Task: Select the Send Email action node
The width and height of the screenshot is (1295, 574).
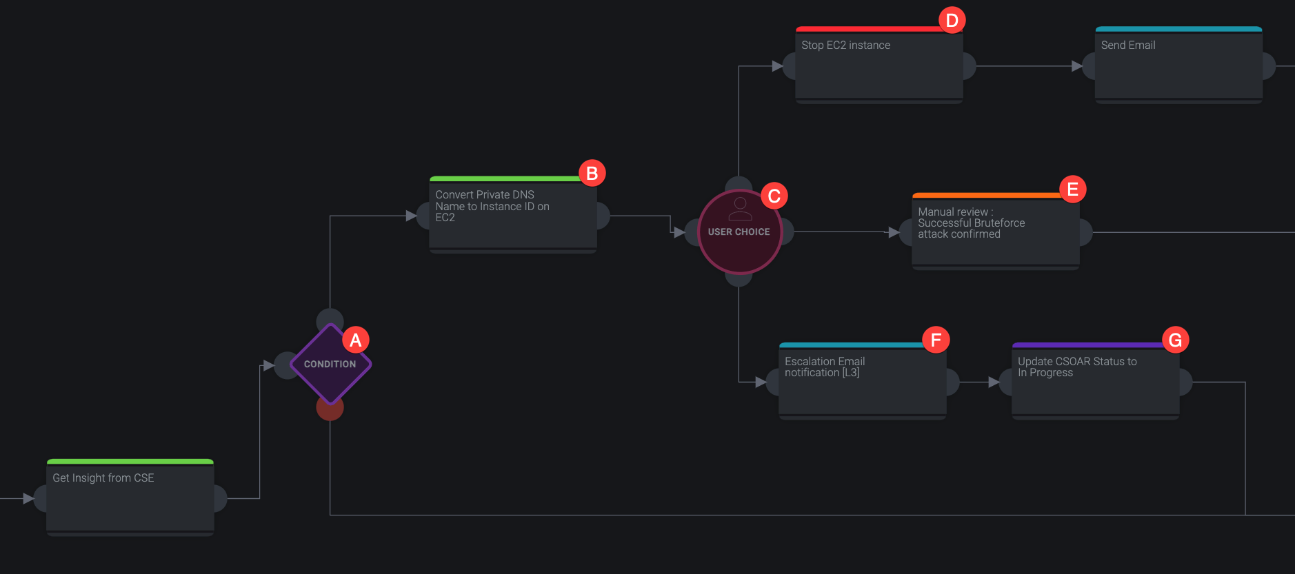Action: coord(1178,66)
